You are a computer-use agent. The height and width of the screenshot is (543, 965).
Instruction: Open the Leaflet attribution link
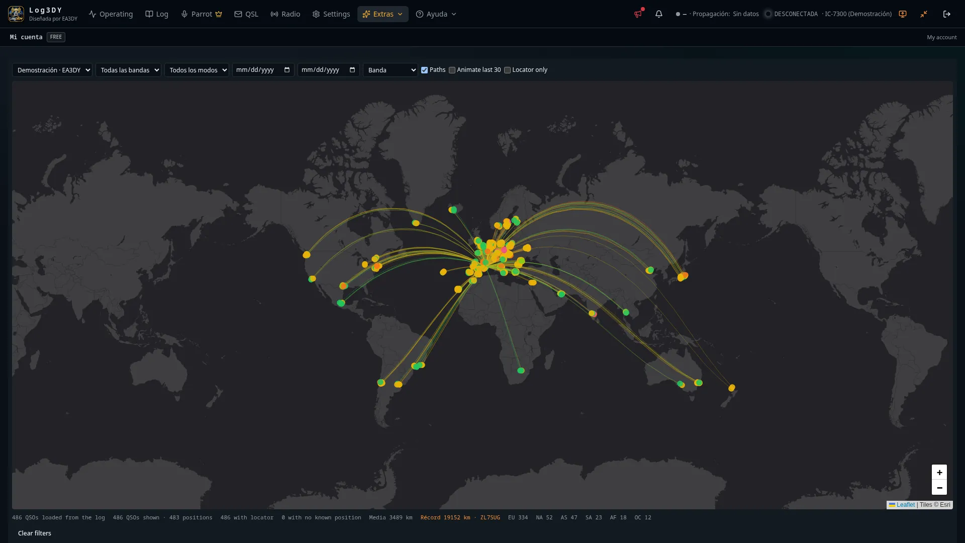tap(906, 505)
